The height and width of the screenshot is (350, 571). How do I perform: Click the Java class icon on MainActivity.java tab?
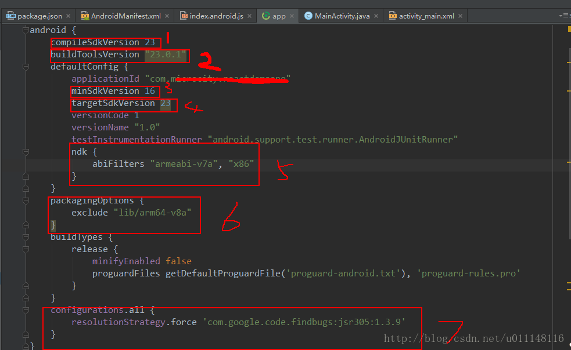308,16
